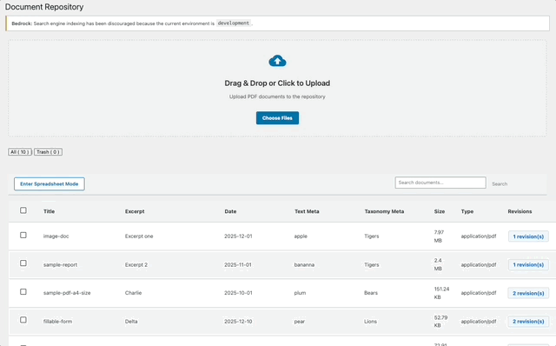Click the Delta excerpt cell
556x346 pixels.
[x=131, y=322]
